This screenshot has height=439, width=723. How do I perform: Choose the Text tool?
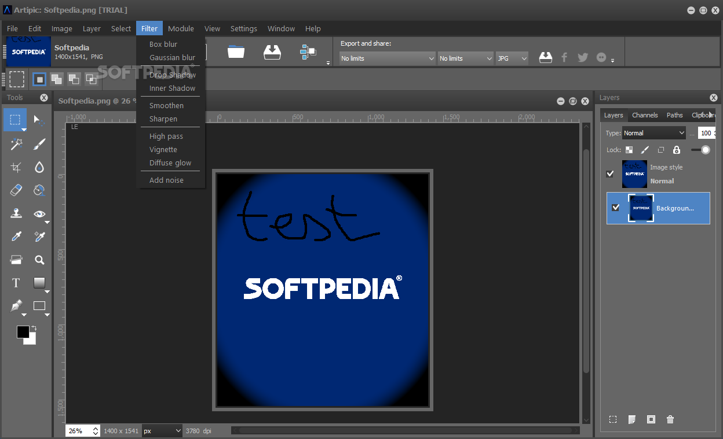pos(16,283)
